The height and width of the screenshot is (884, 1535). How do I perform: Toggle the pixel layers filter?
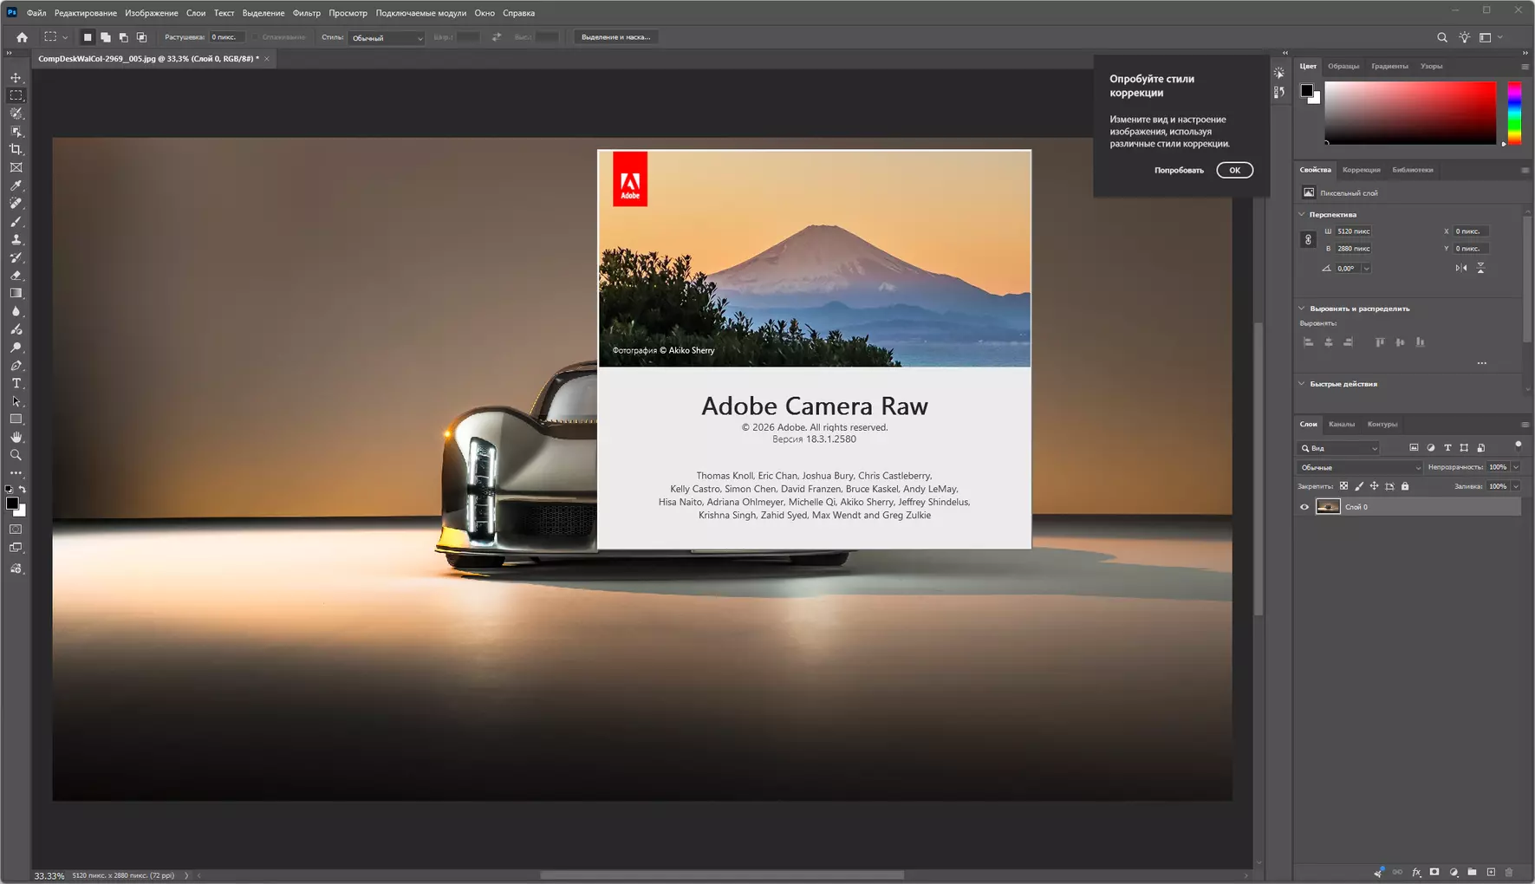tap(1414, 448)
